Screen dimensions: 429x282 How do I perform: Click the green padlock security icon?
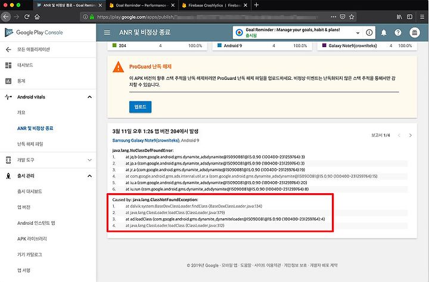tap(92, 17)
